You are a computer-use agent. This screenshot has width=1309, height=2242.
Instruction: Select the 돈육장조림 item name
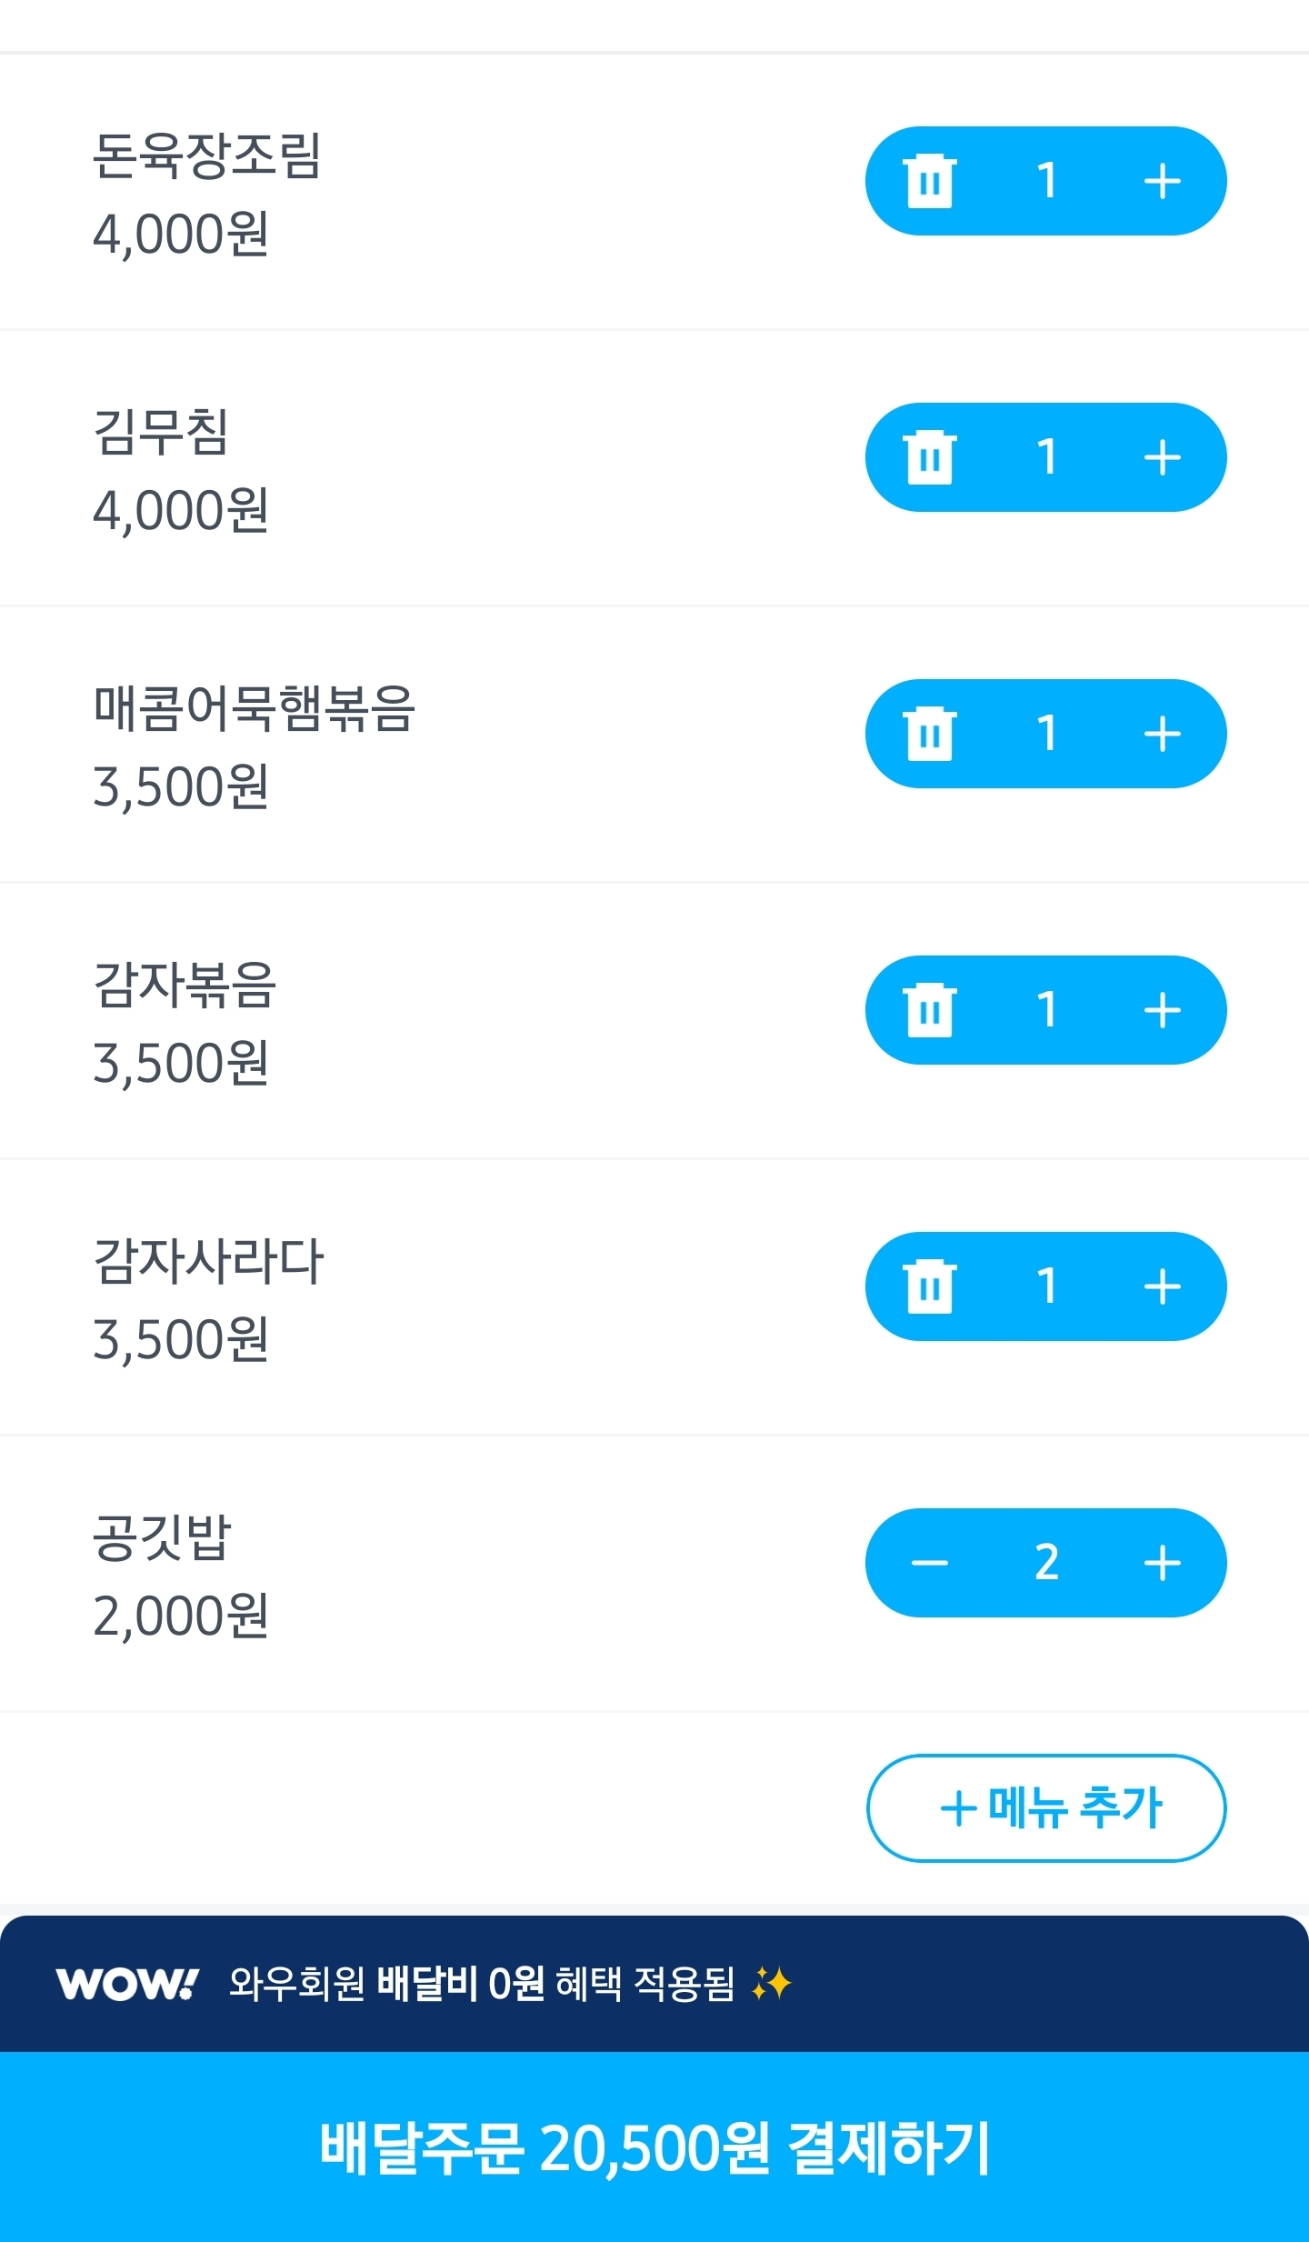click(x=207, y=155)
